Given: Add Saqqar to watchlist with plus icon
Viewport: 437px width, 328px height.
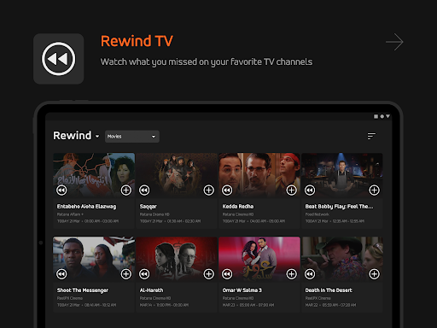Looking at the screenshot, I should pyautogui.click(x=209, y=190).
